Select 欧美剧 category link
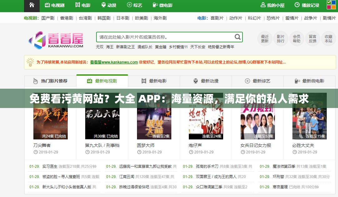This screenshot has width=338, height=197. (141, 18)
